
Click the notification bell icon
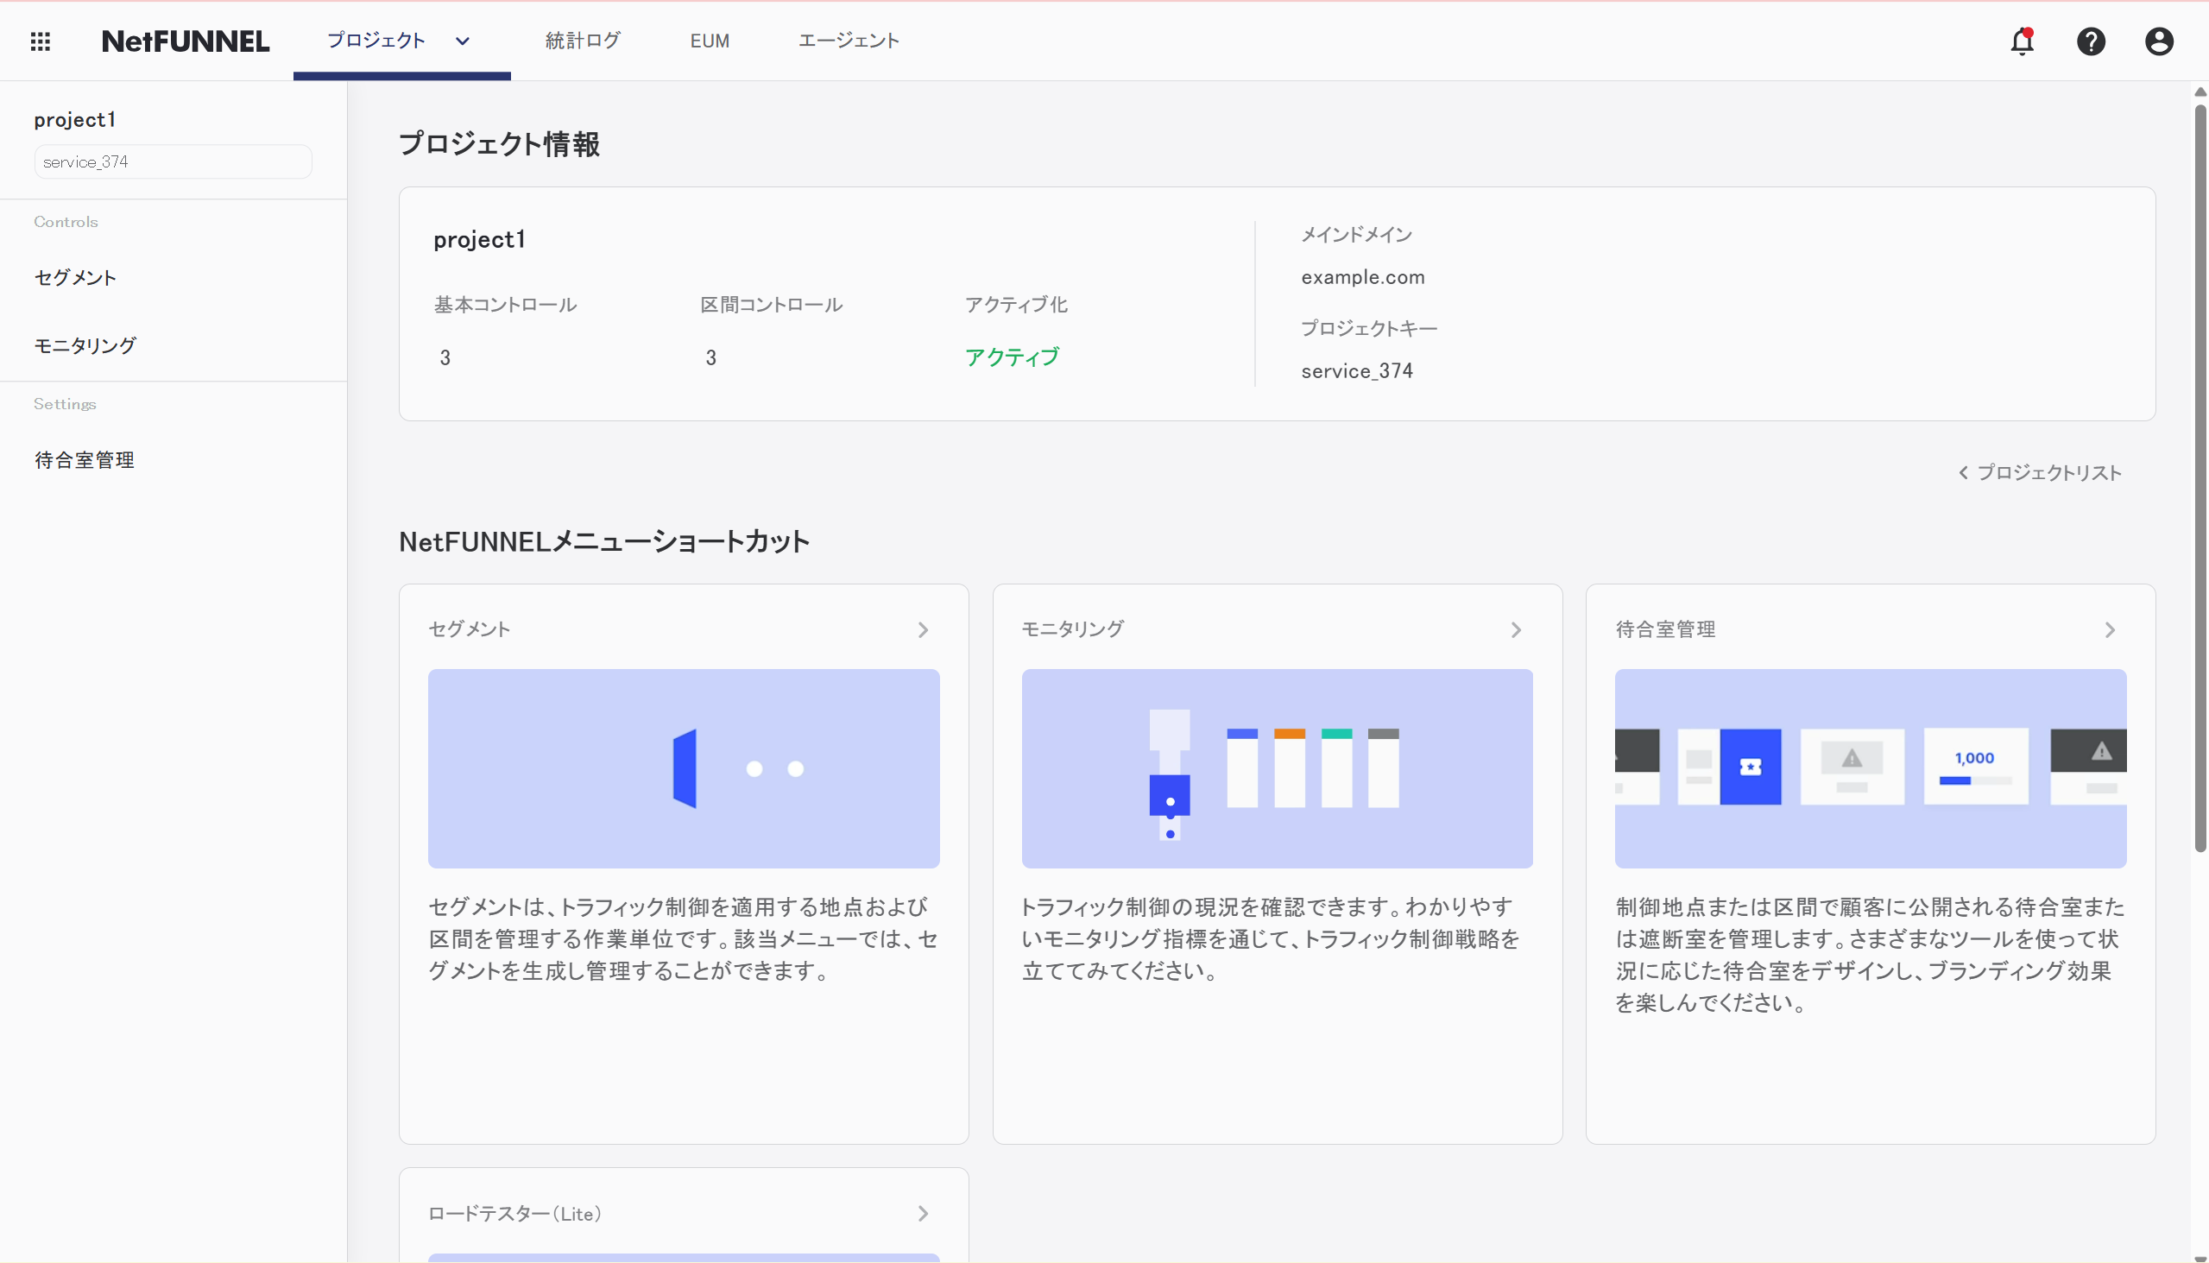point(2022,41)
